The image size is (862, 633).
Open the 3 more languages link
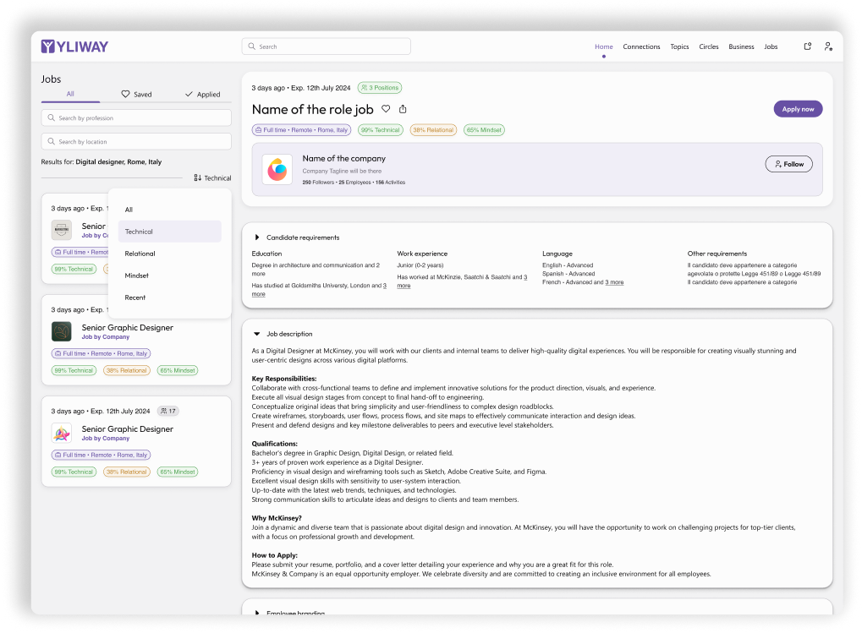click(x=614, y=282)
